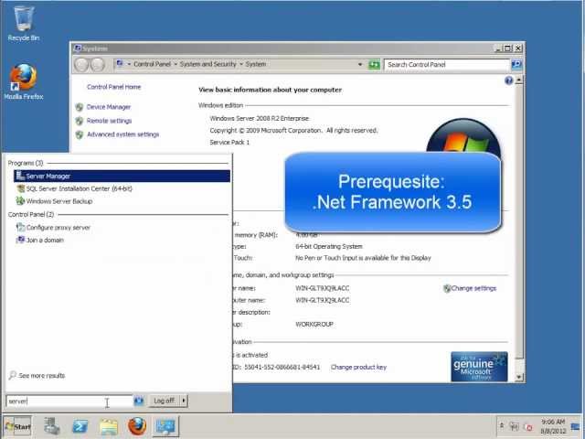Click the Log off button
The image size is (585, 439).
pyautogui.click(x=165, y=401)
